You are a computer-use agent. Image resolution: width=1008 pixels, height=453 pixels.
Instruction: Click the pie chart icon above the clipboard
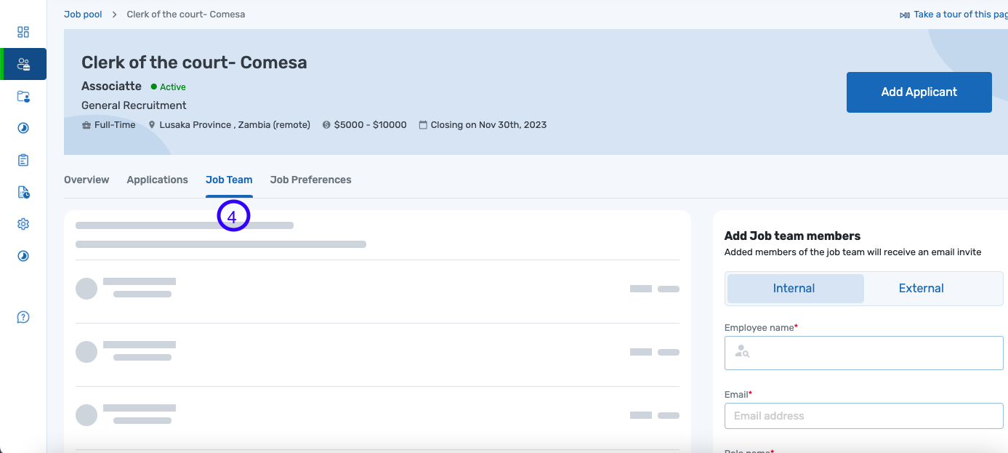click(23, 128)
